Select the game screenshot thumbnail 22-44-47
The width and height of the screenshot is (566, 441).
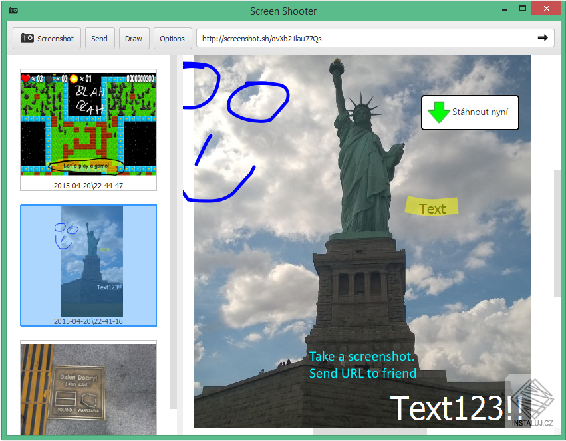coord(88,130)
